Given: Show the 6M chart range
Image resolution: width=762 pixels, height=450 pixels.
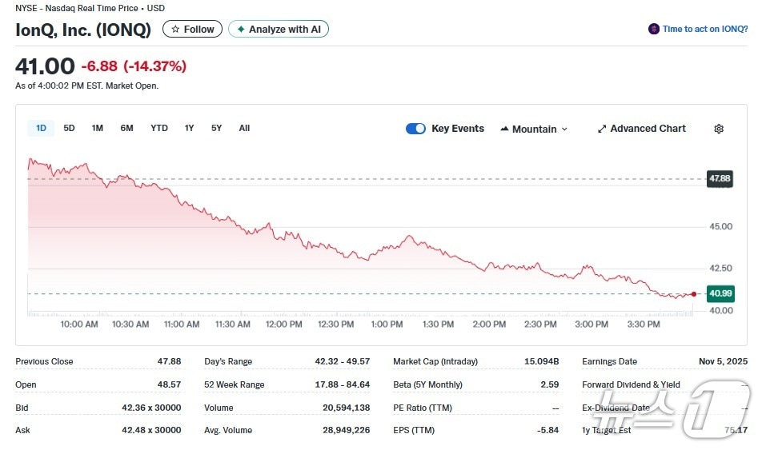Looking at the screenshot, I should point(126,128).
